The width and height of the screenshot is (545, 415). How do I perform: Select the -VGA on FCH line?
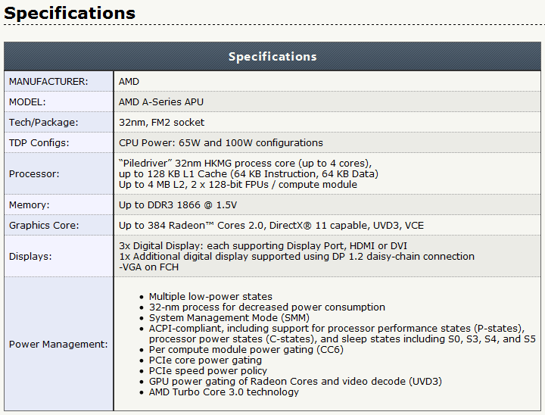point(148,267)
